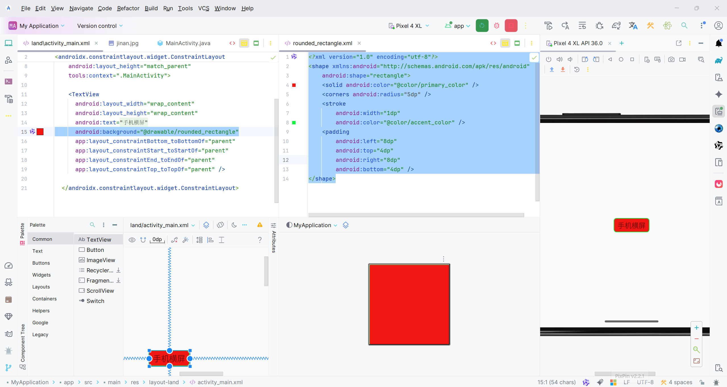
Task: Open the Refactor menu
Action: (128, 8)
